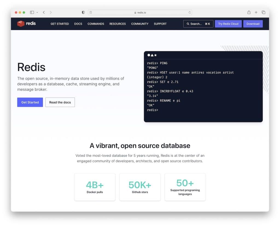Click the lock icon next to redis.io
Viewport: 280px width, 226px height.
135,13
